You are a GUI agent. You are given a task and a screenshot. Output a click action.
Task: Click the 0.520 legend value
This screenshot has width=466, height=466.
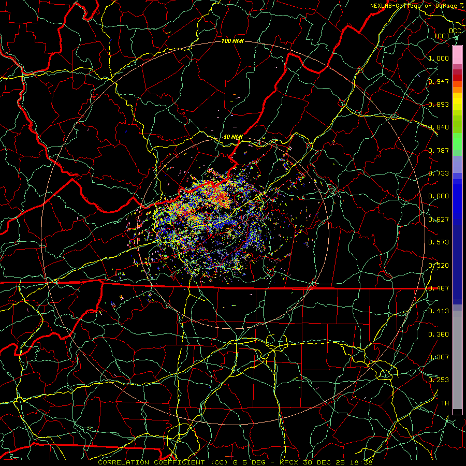(439, 266)
